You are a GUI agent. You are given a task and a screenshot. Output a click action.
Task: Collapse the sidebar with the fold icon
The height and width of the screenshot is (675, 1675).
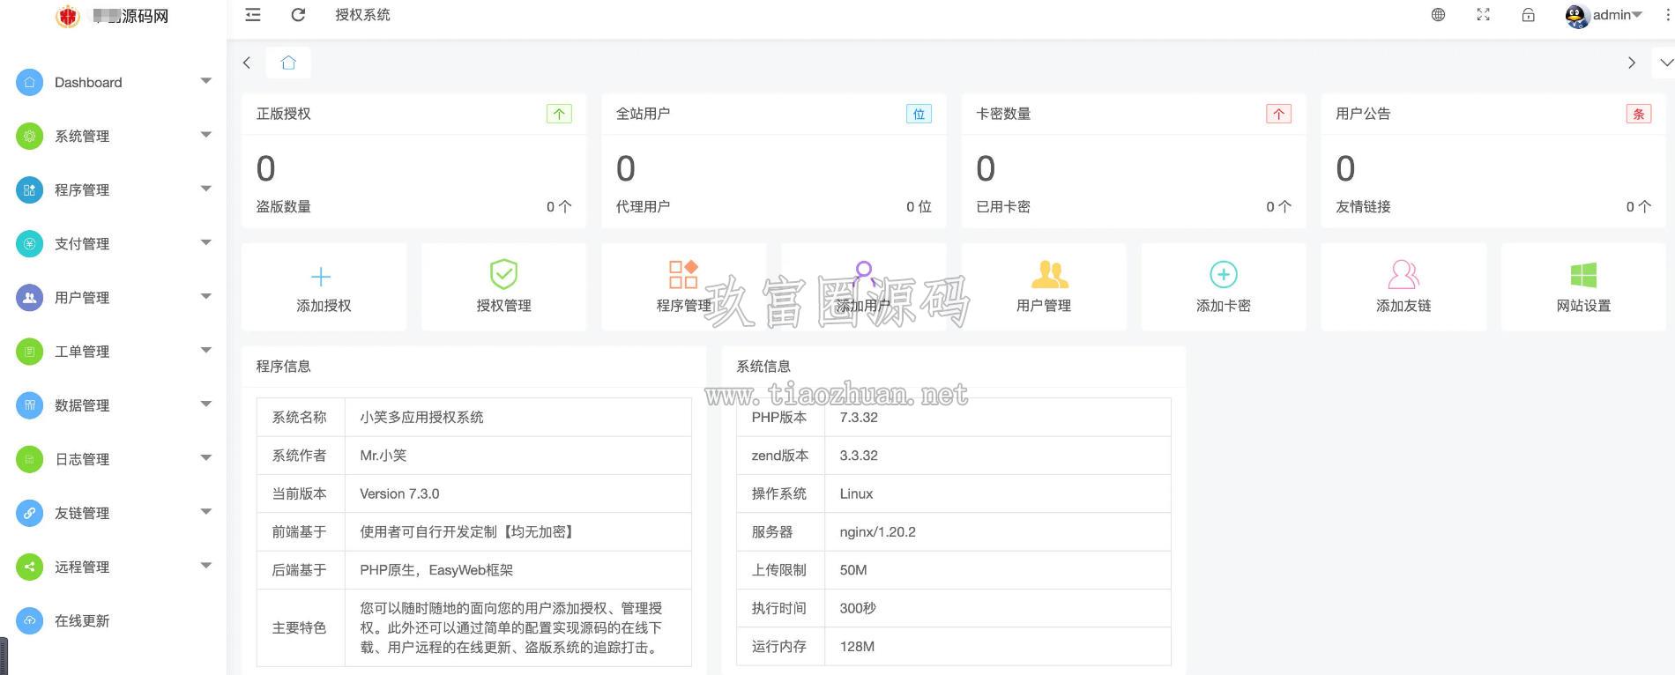253,15
